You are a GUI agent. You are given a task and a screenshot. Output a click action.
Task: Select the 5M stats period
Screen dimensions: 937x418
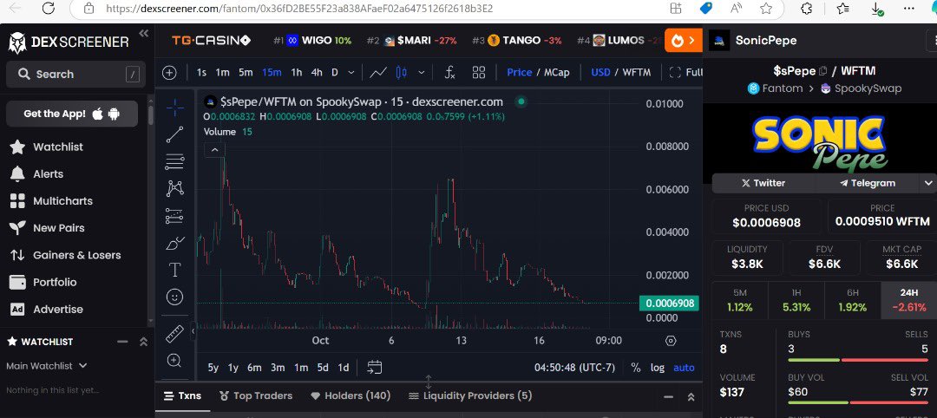point(740,300)
